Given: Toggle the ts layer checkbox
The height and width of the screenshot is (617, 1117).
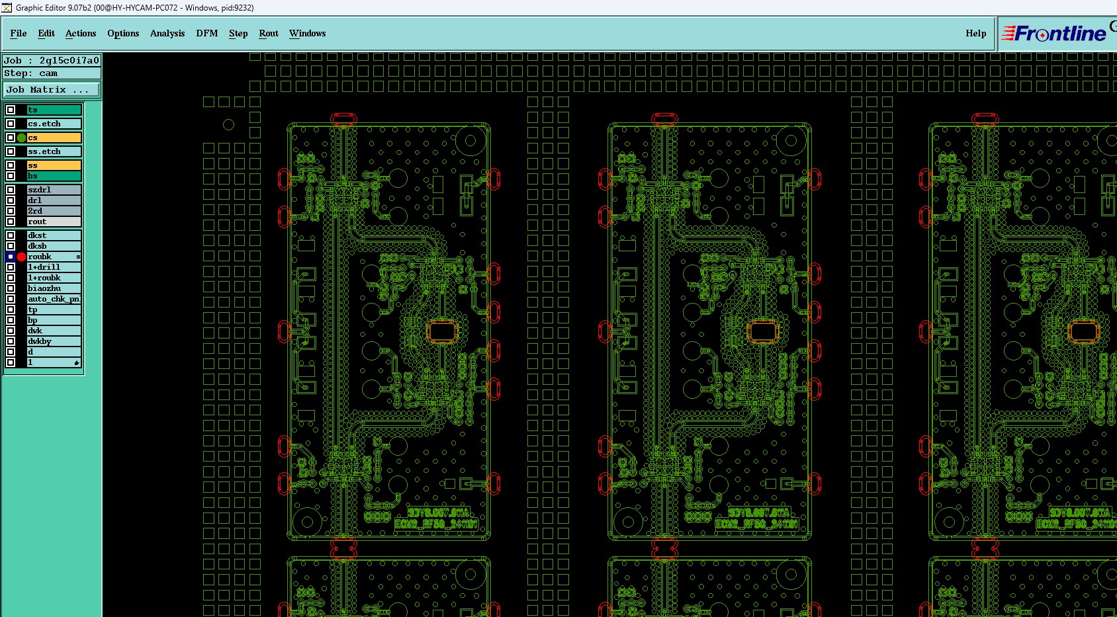Looking at the screenshot, I should point(11,110).
